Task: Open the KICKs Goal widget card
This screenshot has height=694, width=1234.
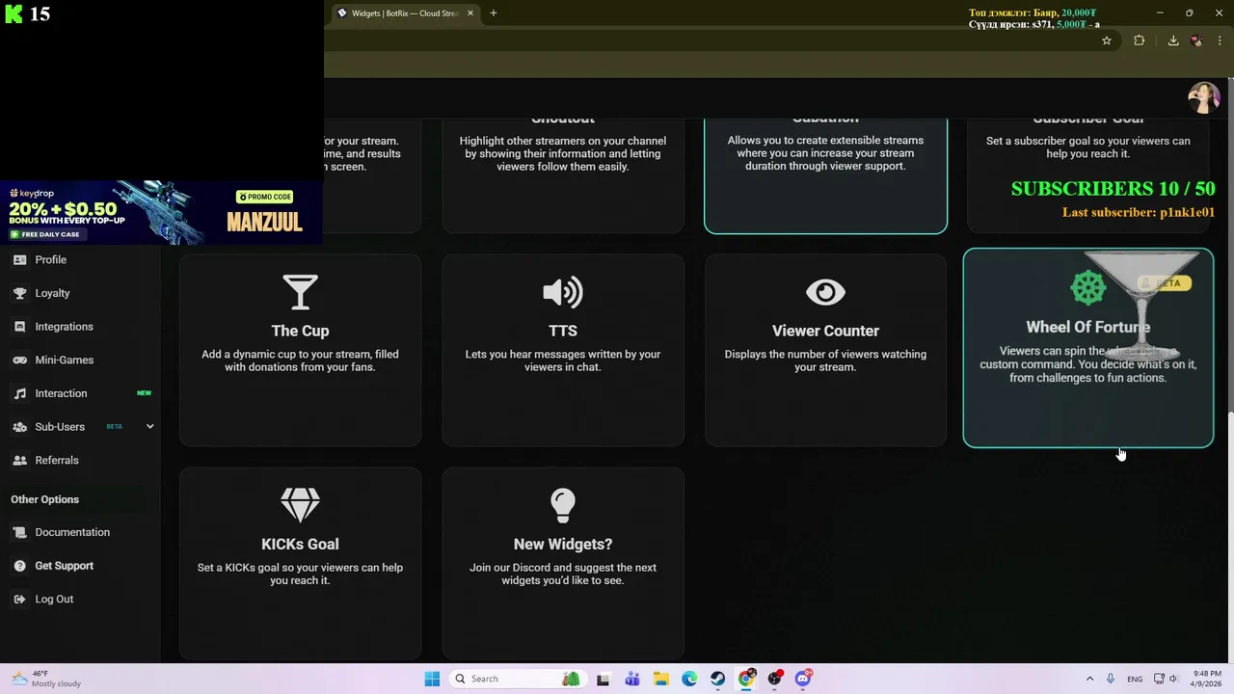Action: (x=300, y=564)
